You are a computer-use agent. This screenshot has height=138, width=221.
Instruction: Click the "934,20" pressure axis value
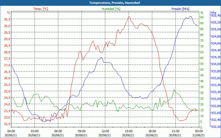pos(216,57)
